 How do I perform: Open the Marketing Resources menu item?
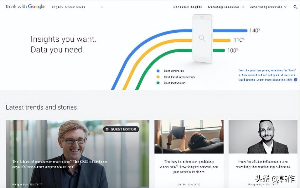[x=224, y=7]
